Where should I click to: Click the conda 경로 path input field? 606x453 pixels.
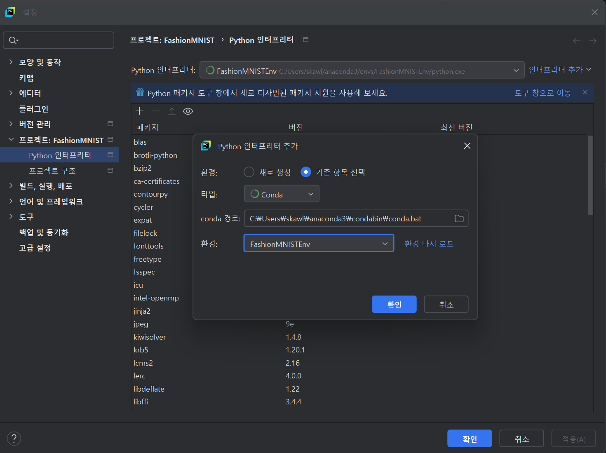356,218
